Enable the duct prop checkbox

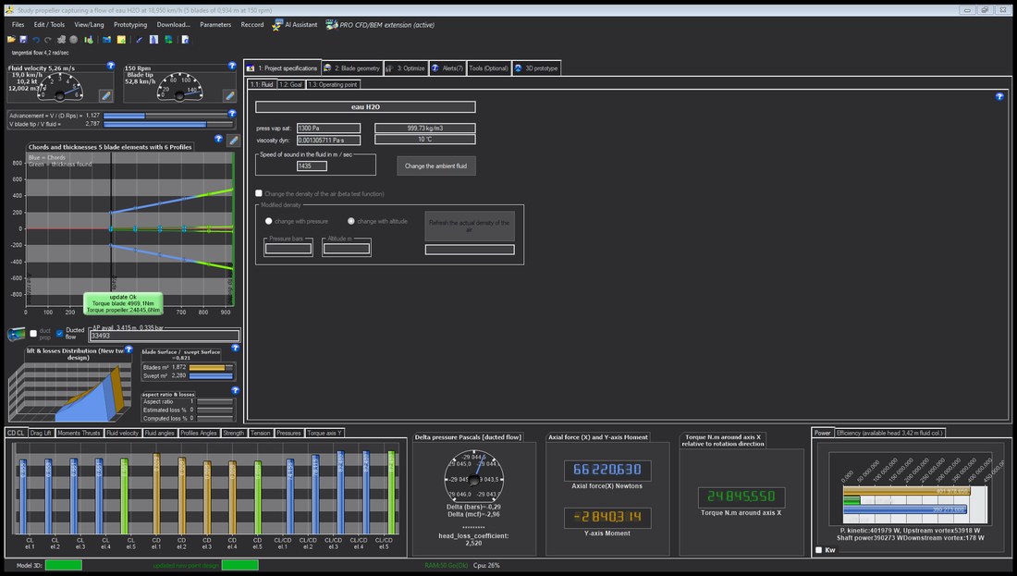33,334
